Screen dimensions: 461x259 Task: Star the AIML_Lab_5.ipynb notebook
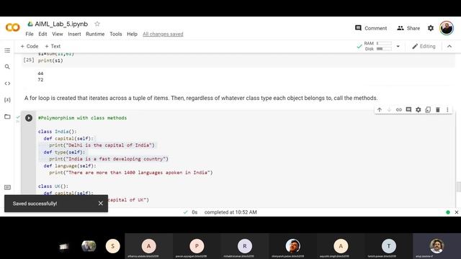97,24
